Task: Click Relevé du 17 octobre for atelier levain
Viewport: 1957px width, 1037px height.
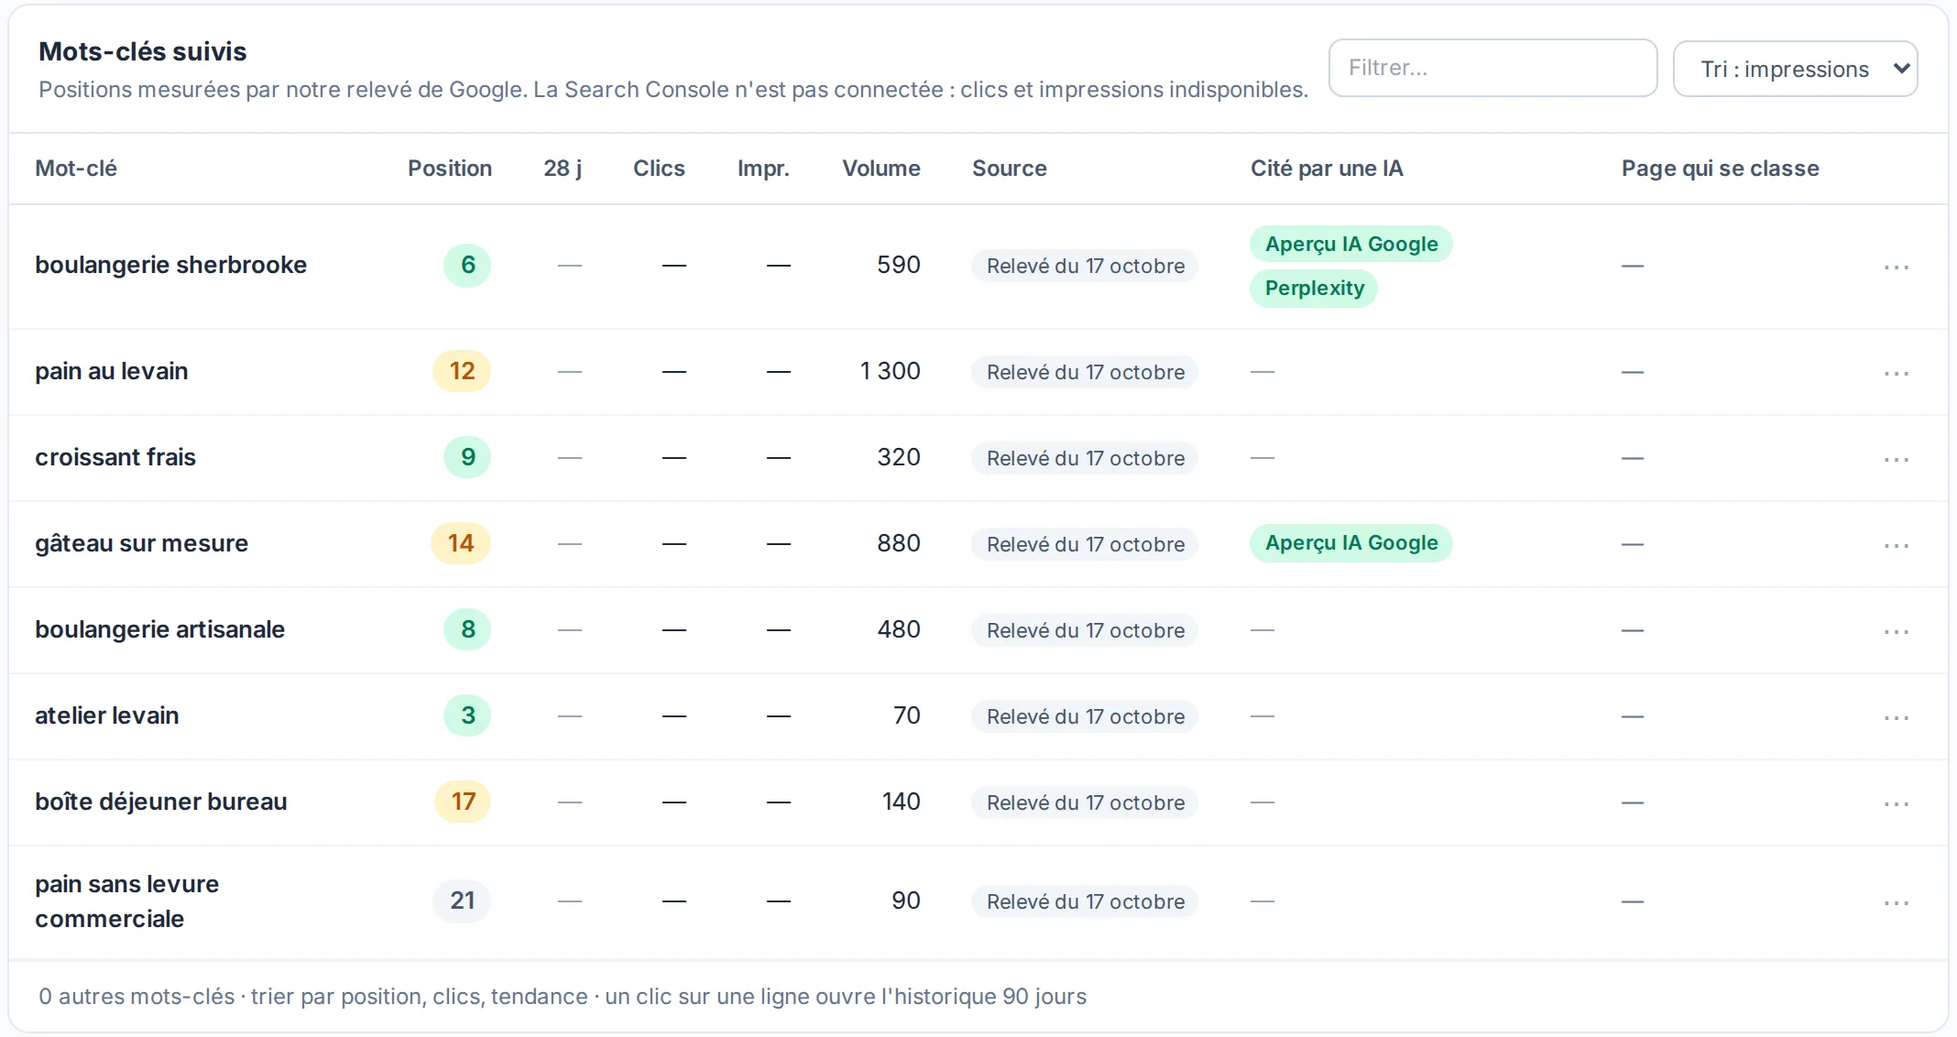Action: click(1085, 717)
